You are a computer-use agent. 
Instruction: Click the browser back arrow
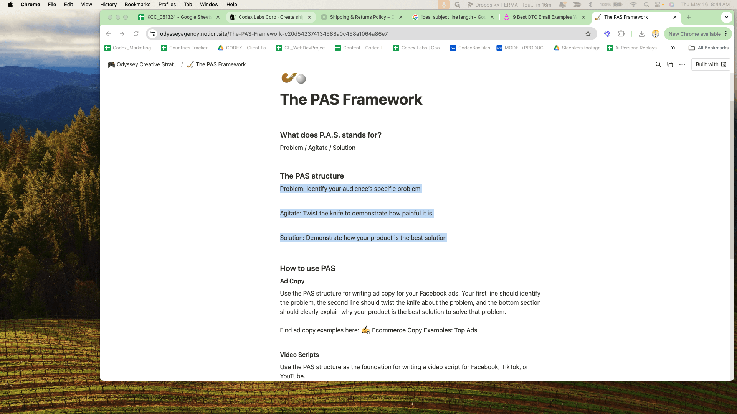pyautogui.click(x=108, y=34)
